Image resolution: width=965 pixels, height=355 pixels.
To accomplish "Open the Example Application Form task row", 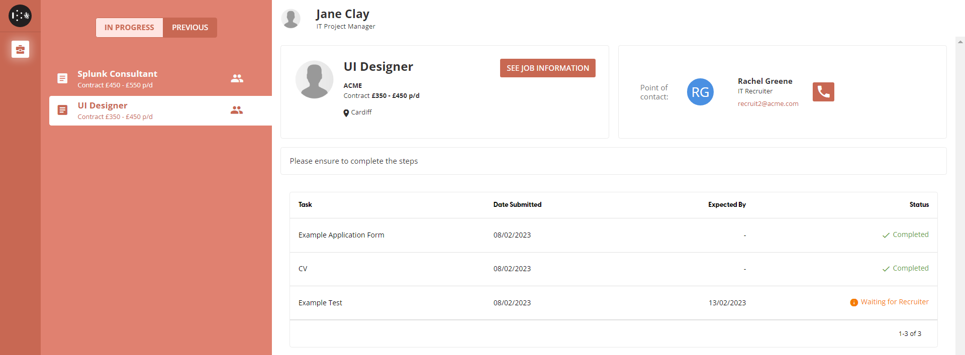I will pyautogui.click(x=341, y=235).
